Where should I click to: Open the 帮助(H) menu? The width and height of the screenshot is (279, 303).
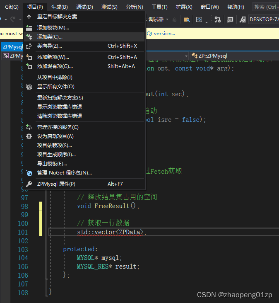236,7
